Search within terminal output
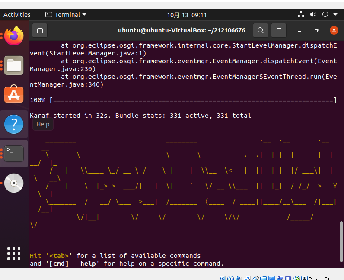The height and width of the screenshot is (280, 344). (x=261, y=30)
